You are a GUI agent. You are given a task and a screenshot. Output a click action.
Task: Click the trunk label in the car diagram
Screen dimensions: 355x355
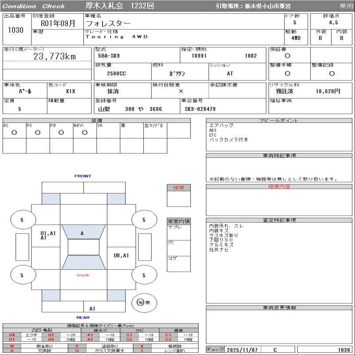83,275
